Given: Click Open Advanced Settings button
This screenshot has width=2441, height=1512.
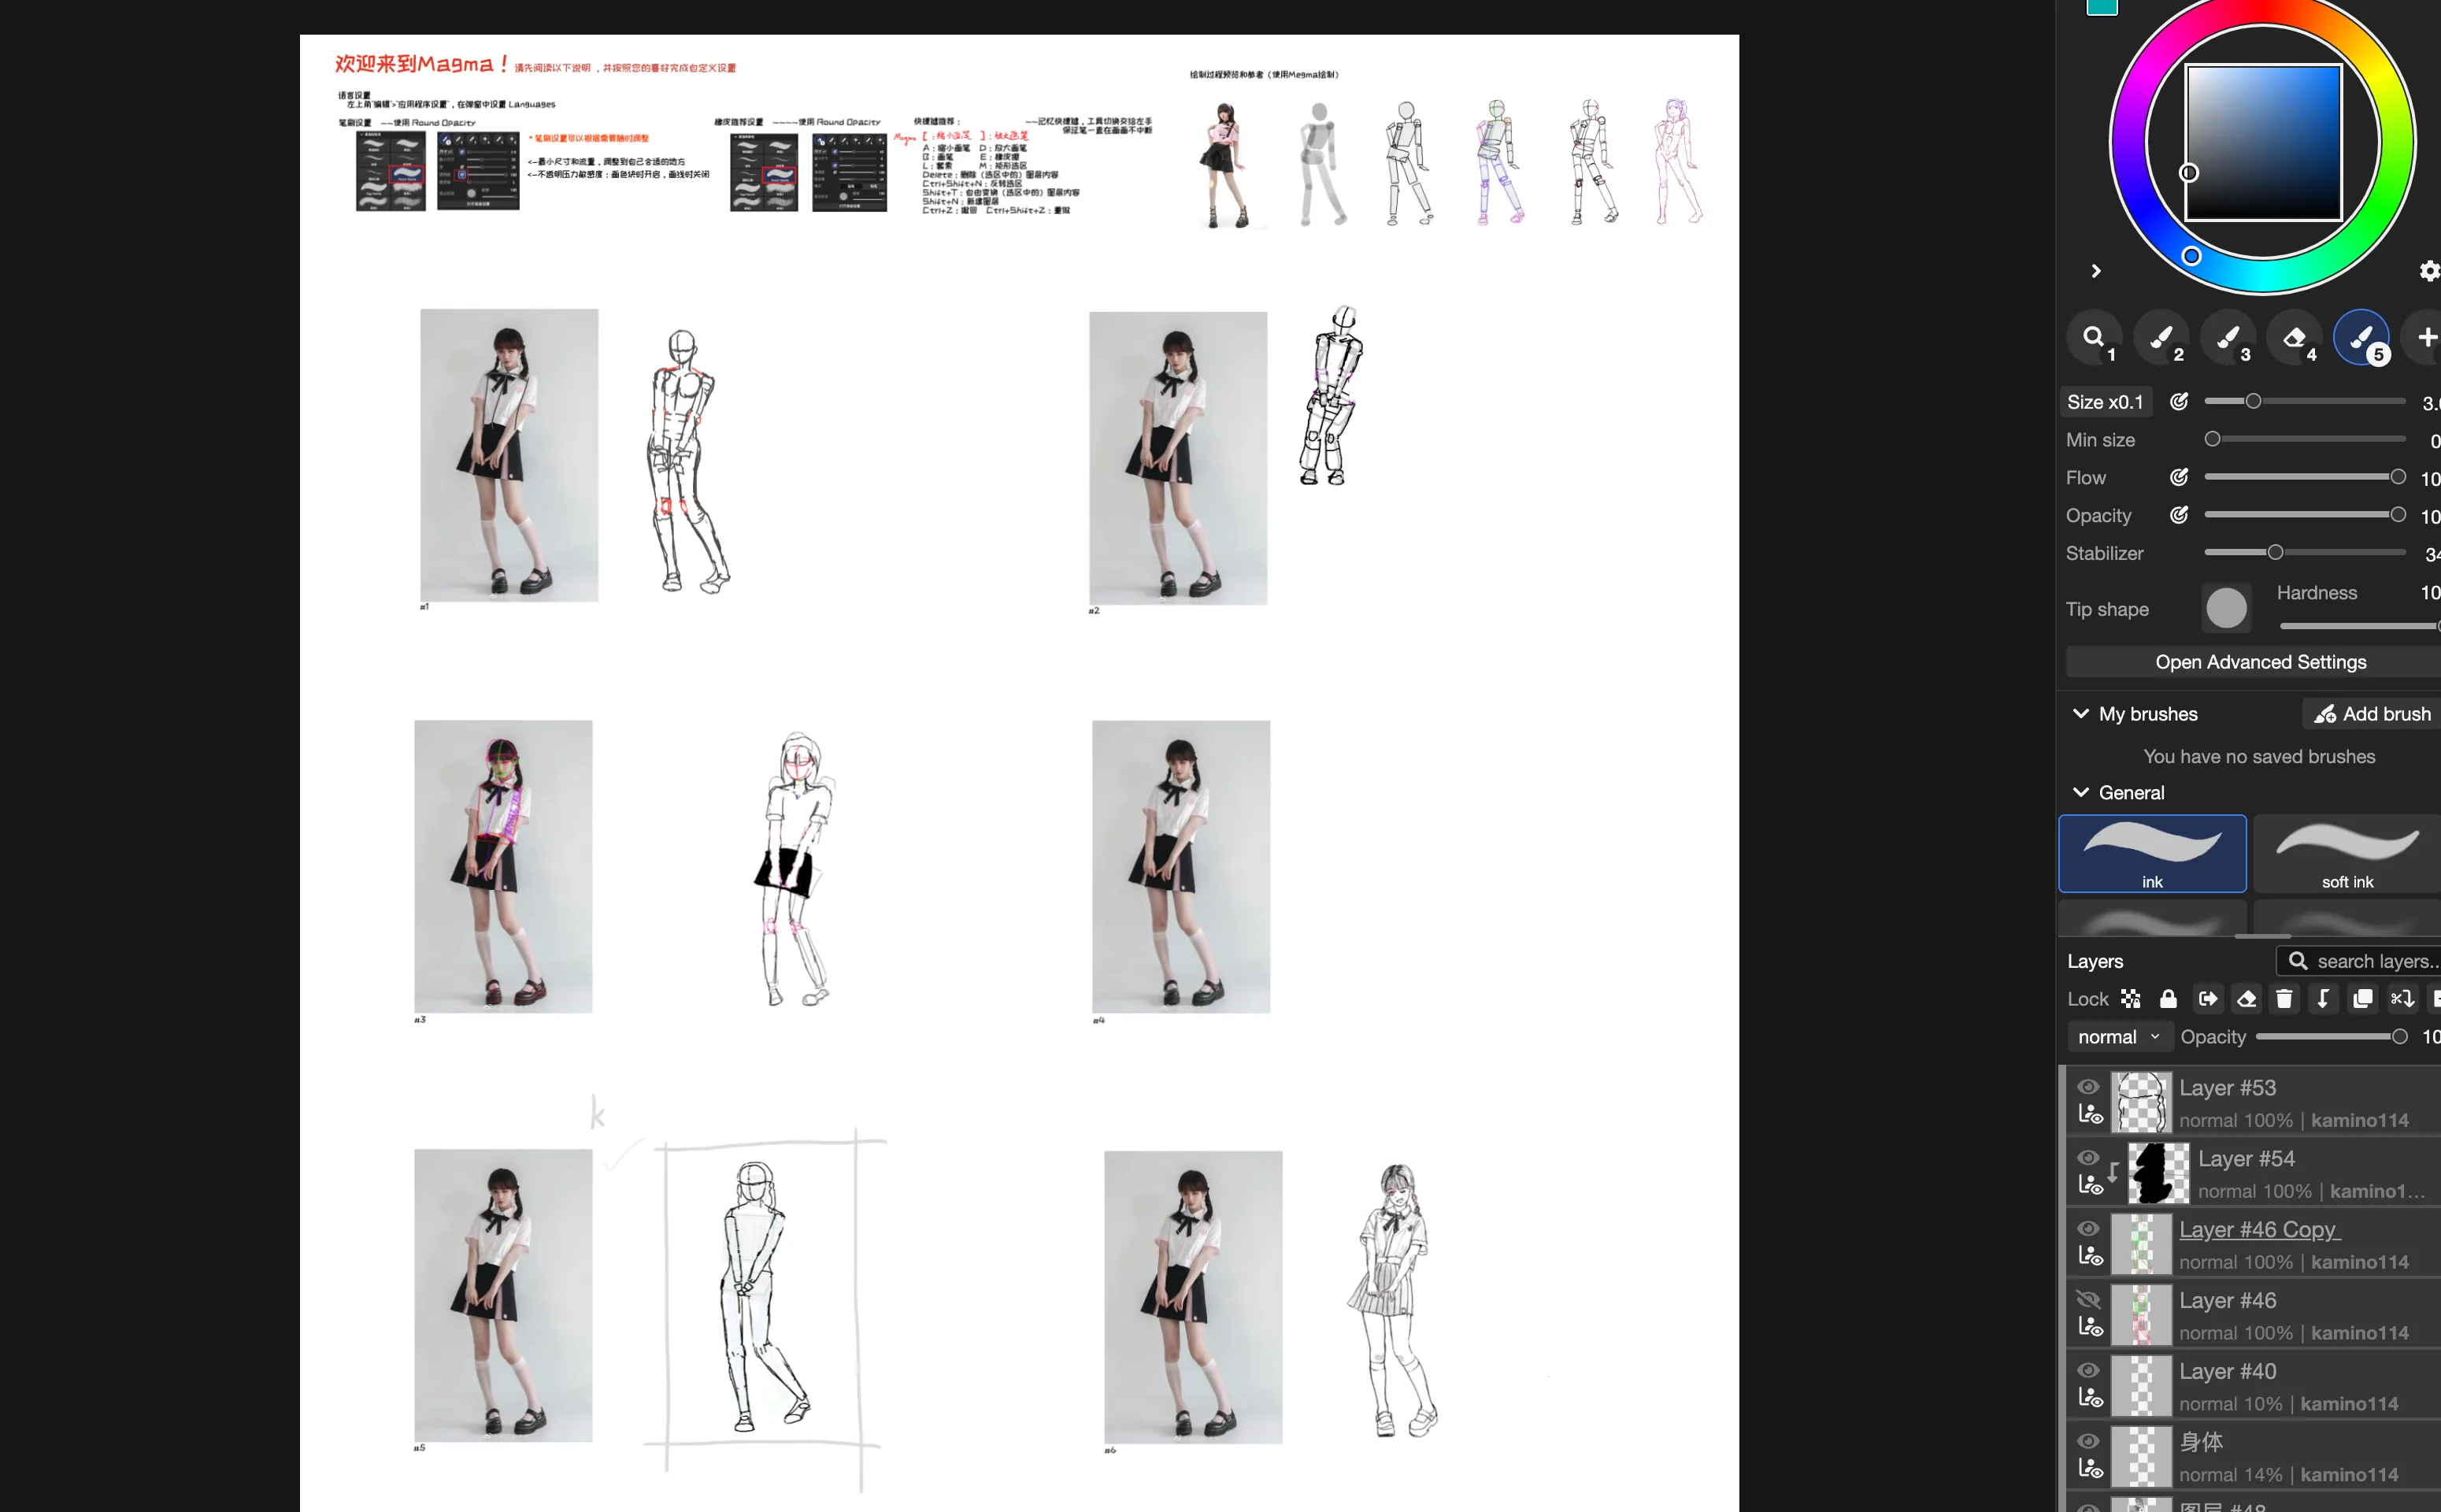Looking at the screenshot, I should coord(2260,662).
